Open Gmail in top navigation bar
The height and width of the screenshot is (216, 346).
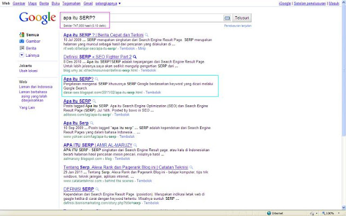(x=88, y=4)
